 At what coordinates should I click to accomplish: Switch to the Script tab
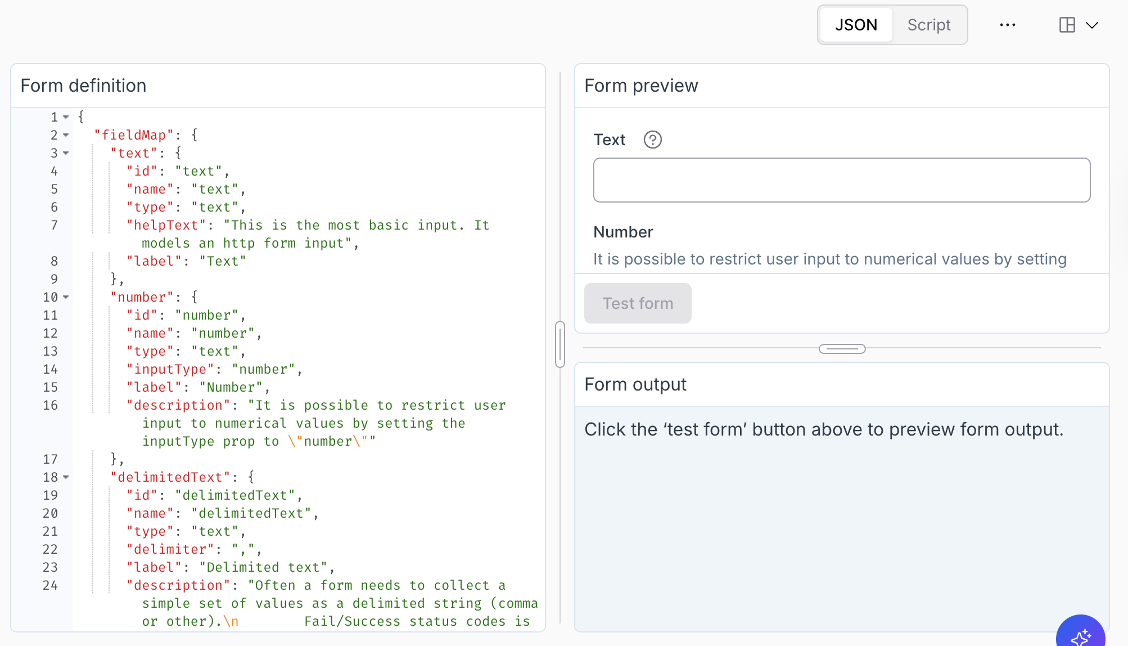pyautogui.click(x=929, y=25)
